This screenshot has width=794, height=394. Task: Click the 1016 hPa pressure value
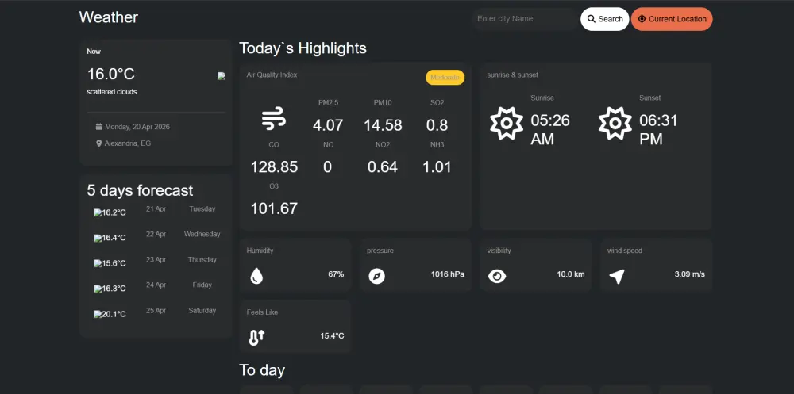pyautogui.click(x=448, y=274)
